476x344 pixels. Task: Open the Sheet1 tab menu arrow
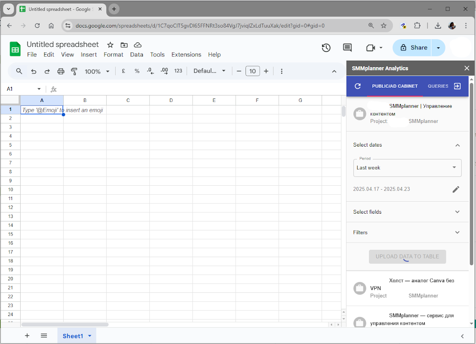click(x=90, y=336)
